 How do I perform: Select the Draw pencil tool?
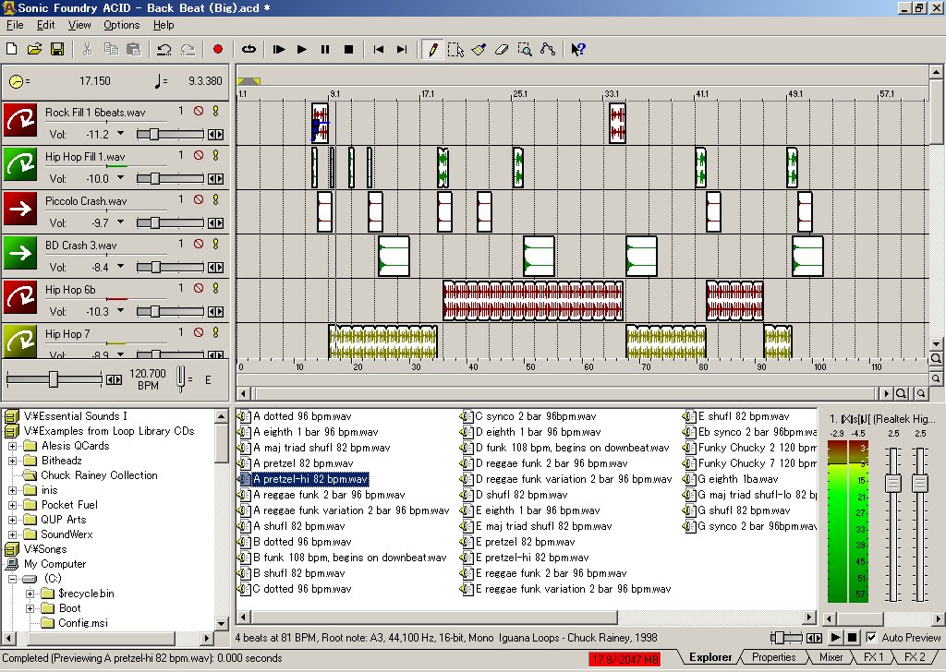coord(432,50)
